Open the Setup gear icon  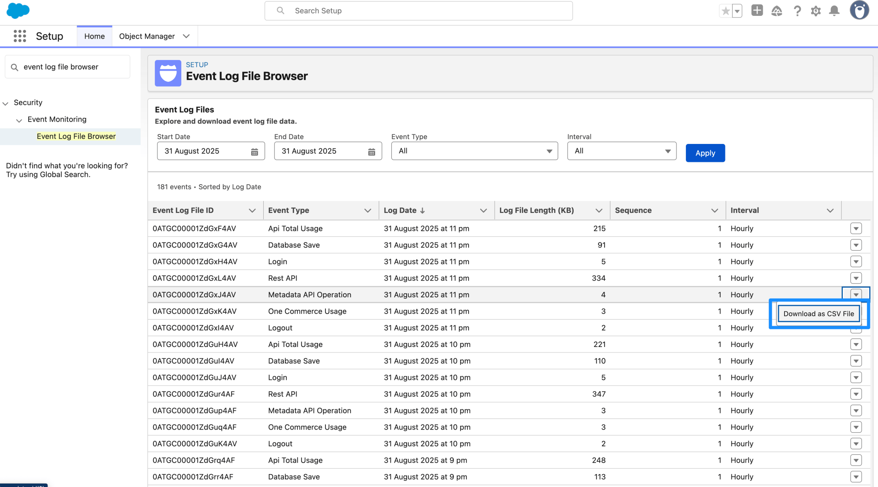[x=816, y=11]
